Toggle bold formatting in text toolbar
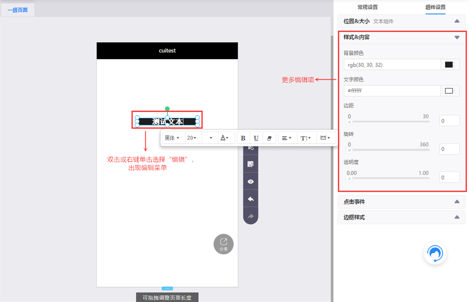469x302 pixels. coord(243,138)
